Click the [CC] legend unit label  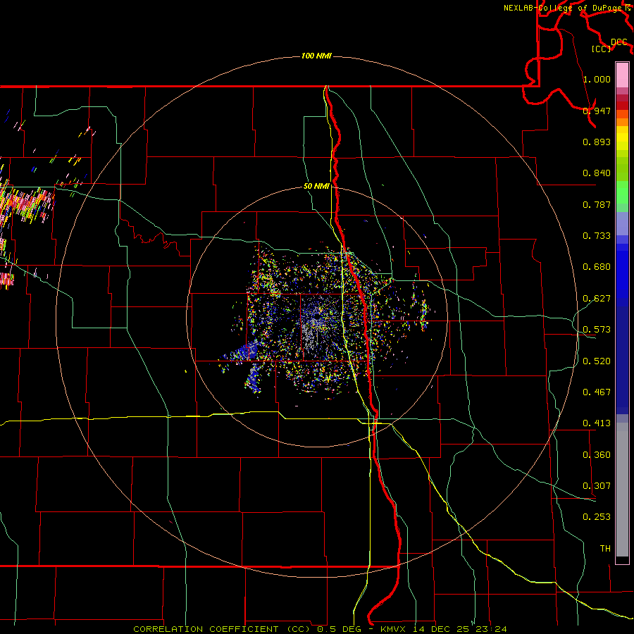602,49
